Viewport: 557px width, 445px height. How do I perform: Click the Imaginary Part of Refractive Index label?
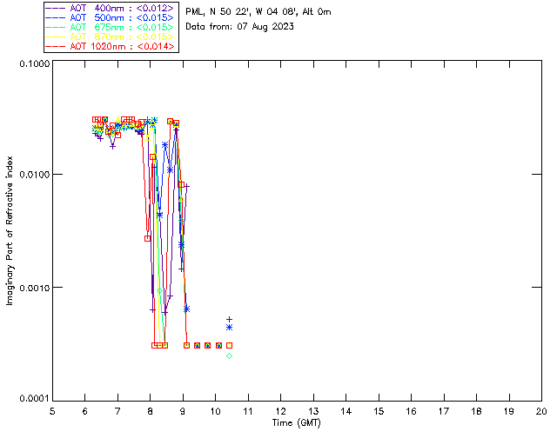pos(10,230)
